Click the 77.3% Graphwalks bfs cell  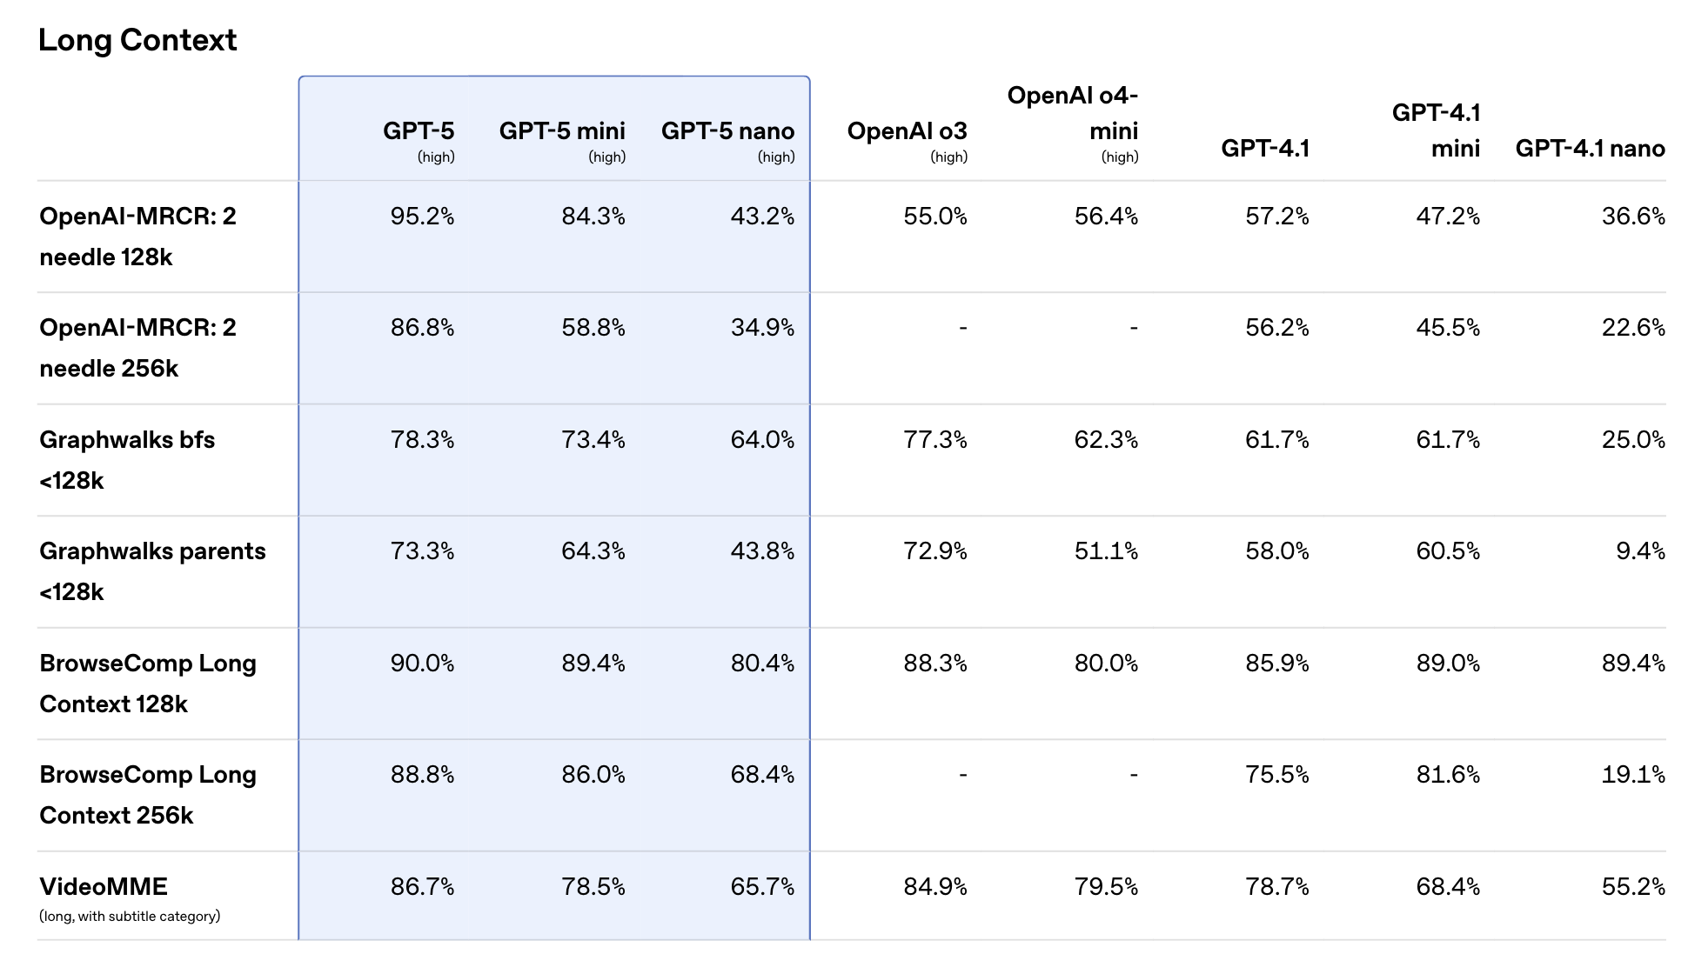tap(935, 440)
